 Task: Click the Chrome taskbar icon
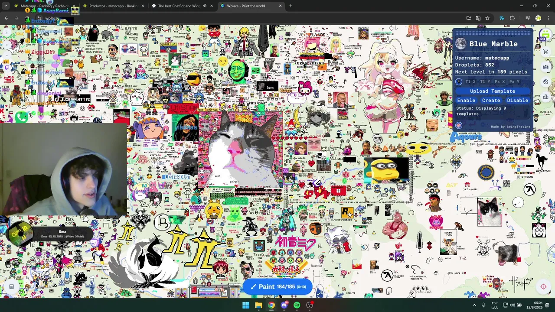(271, 305)
